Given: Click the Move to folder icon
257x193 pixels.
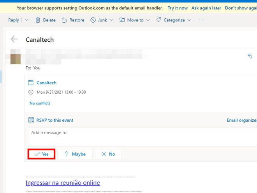Looking at the screenshot, I should (122, 20).
